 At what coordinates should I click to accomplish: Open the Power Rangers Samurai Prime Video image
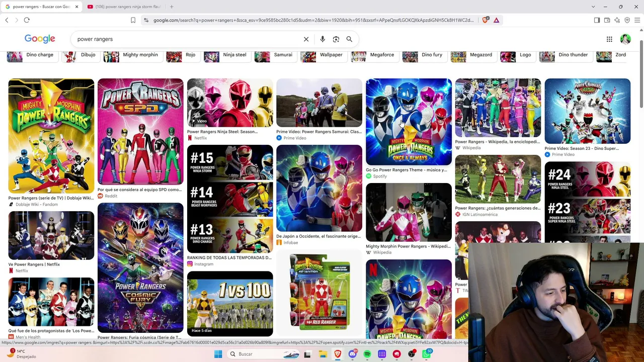pyautogui.click(x=319, y=103)
